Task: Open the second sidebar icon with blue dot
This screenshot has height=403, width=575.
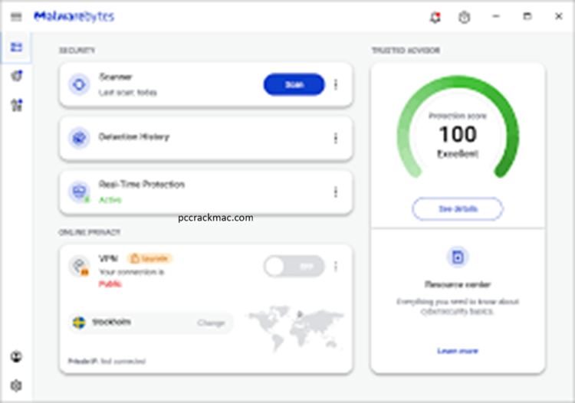Action: (x=17, y=76)
